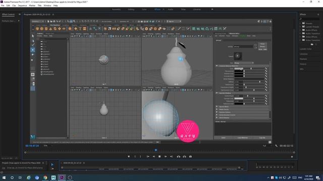Open the Effects panel menu
This screenshot has width=323, height=181.
318,15
